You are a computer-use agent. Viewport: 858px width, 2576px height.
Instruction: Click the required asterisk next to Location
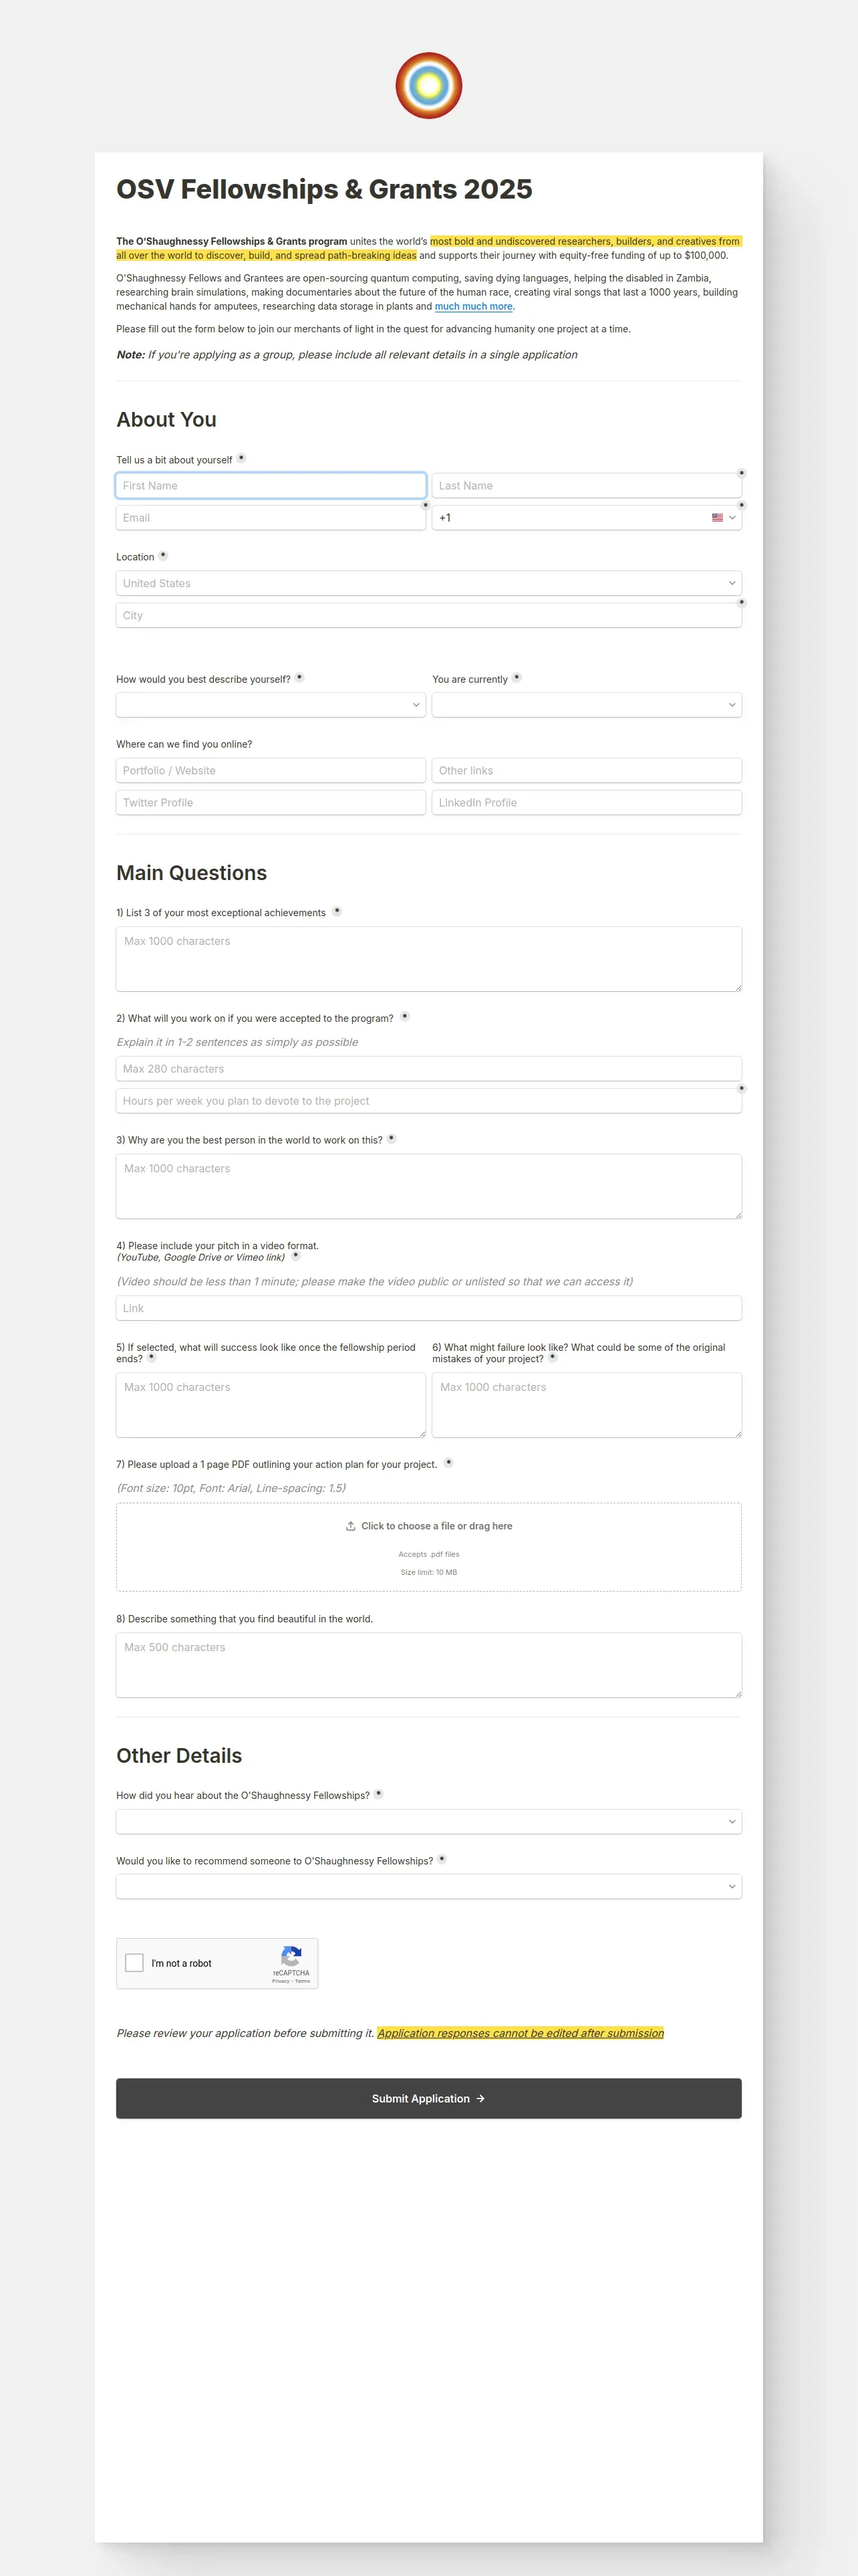coord(164,555)
